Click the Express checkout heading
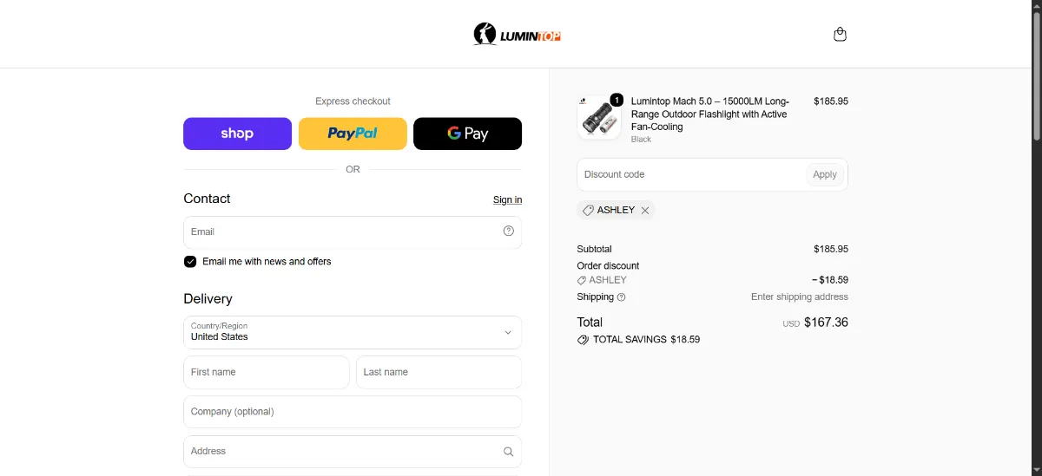 pyautogui.click(x=353, y=101)
